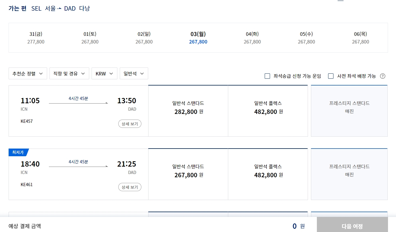Click the sold-out 프레스티지 스탠다드 card

349,111
